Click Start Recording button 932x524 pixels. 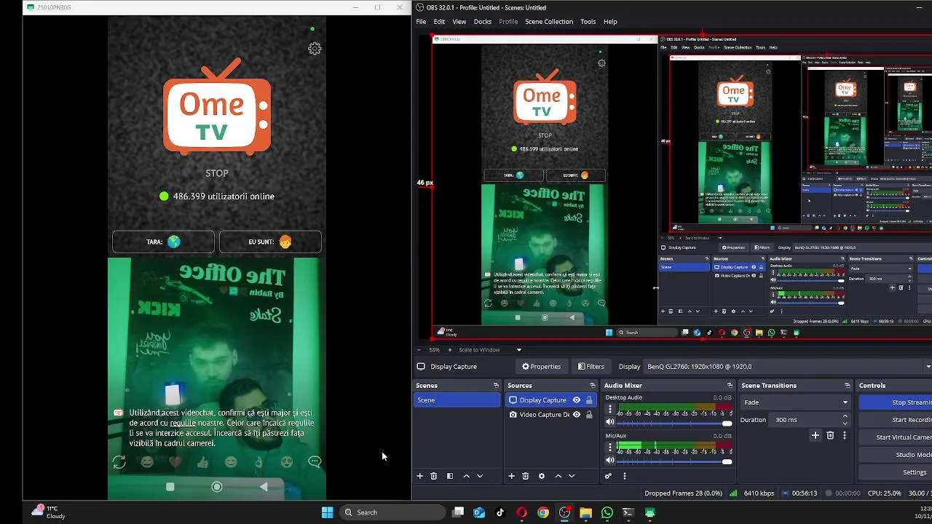pos(896,420)
